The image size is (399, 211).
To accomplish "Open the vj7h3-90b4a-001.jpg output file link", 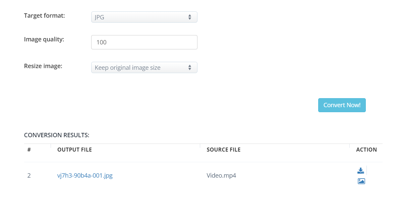I will click(x=85, y=176).
